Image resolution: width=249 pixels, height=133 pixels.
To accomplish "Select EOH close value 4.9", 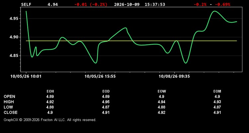I will [x=50, y=112].
